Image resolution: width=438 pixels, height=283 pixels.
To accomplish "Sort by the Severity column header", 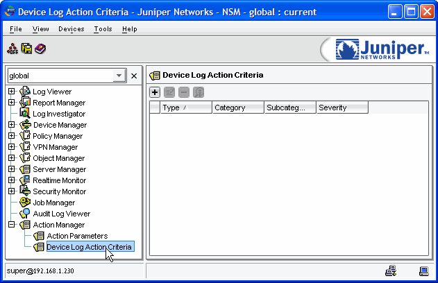I will click(342, 108).
